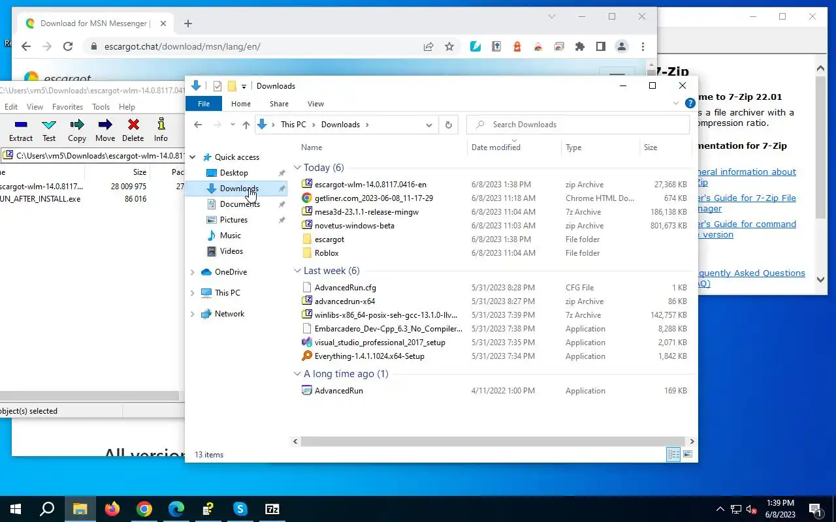This screenshot has width=836, height=522.
Task: Open the Share ribbon tab
Action: [279, 104]
